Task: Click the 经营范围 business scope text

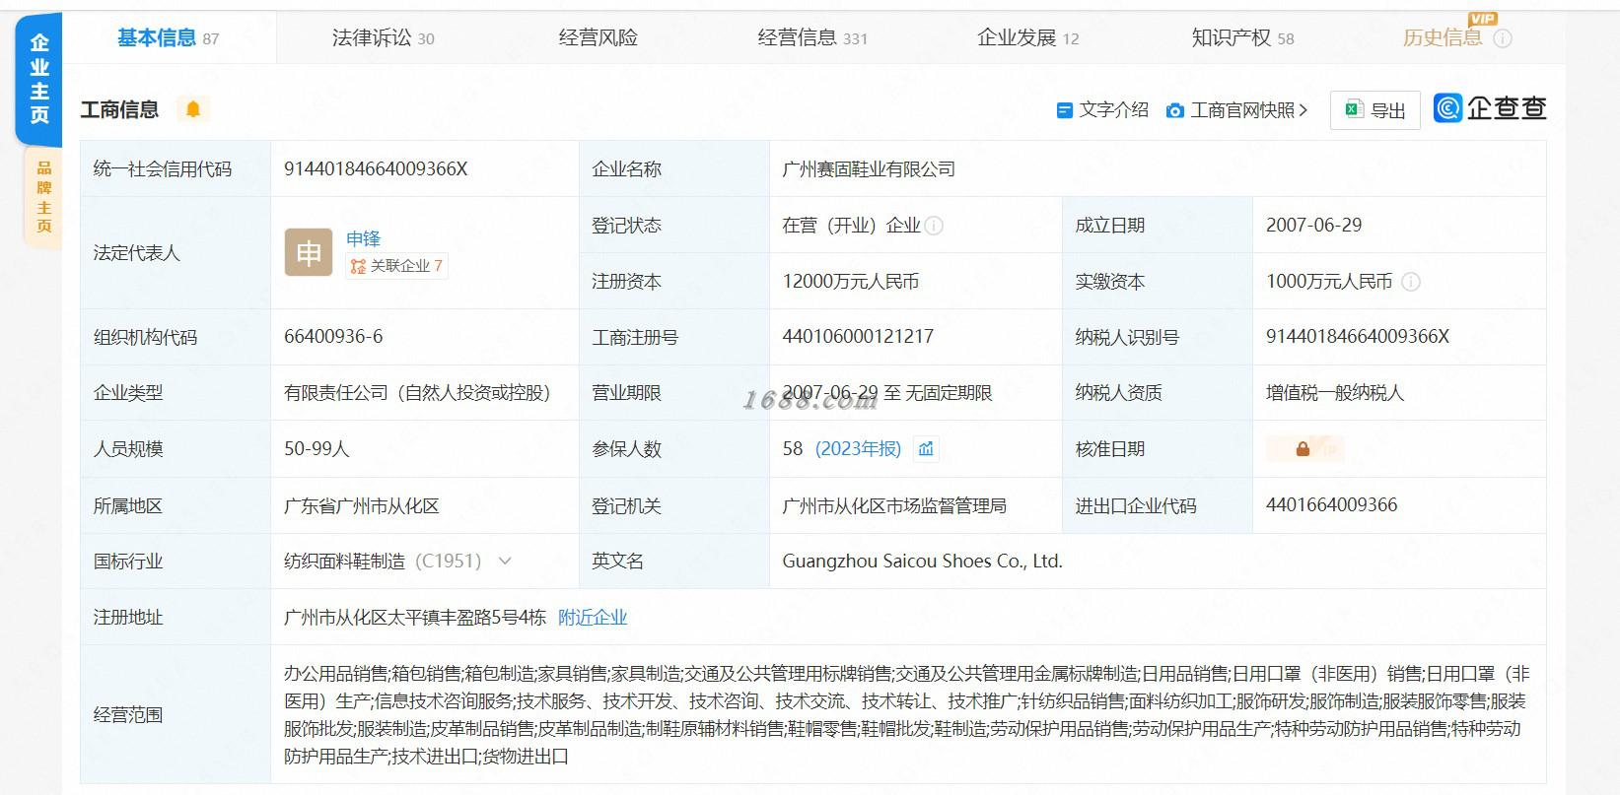Action: click(906, 715)
